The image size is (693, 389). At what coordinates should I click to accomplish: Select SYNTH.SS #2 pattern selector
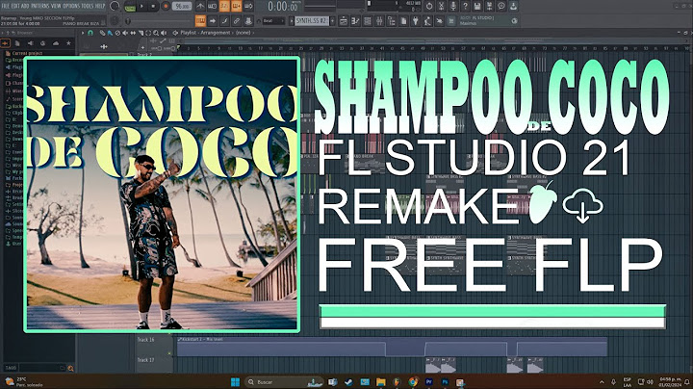click(x=312, y=21)
